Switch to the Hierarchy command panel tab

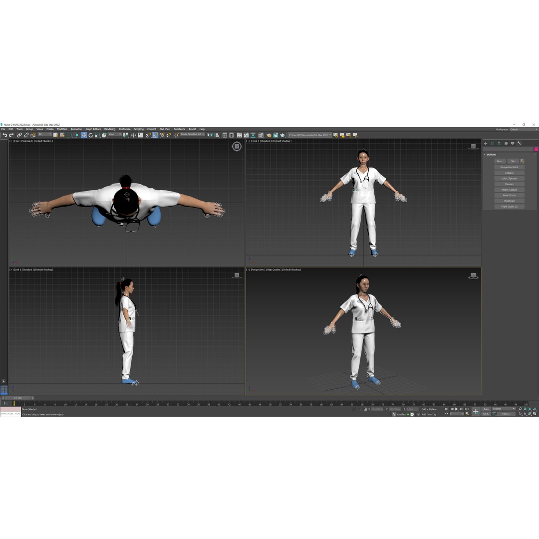pyautogui.click(x=499, y=143)
